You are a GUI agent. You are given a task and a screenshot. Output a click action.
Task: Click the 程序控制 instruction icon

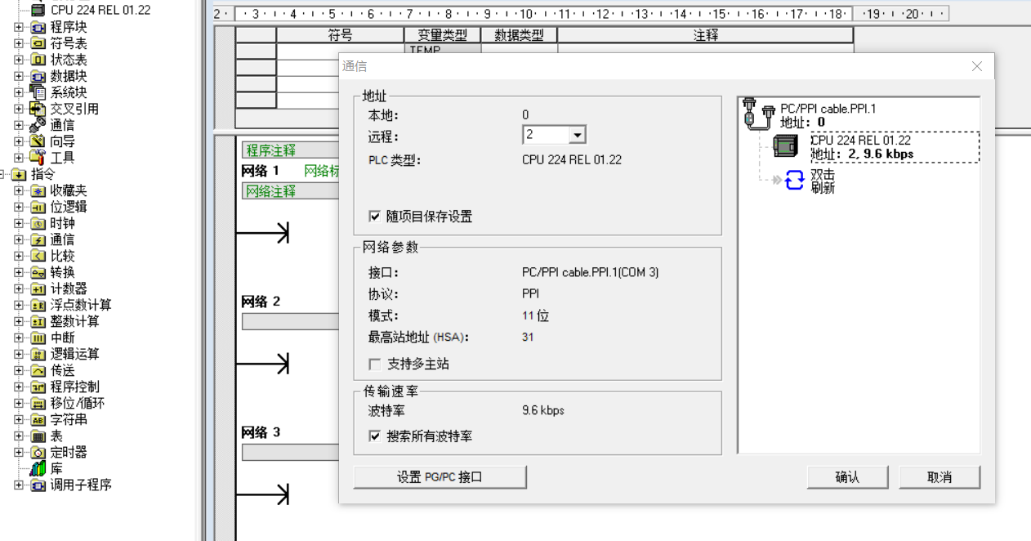(38, 387)
